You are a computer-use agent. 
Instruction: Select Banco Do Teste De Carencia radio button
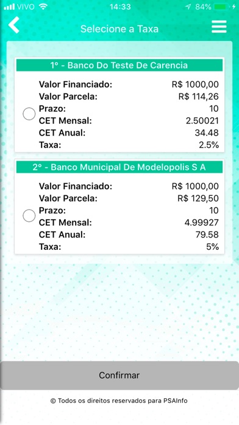coord(29,114)
